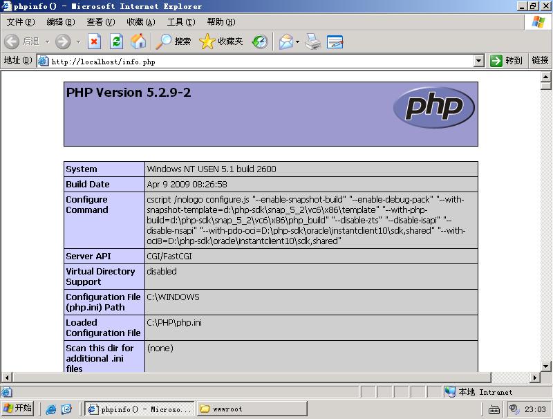Click the taskbar clock showing 23:03
This screenshot has height=419, width=553.
[x=535, y=409]
